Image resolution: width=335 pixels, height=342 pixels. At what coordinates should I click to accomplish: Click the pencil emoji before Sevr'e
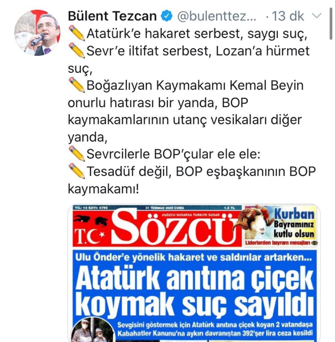click(77, 50)
